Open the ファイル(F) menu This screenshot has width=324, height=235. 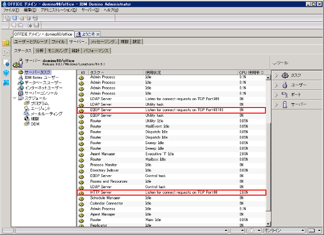coord(11,10)
